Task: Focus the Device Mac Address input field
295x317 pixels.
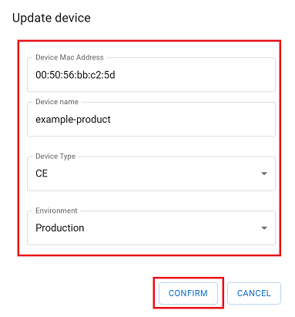Action: click(x=151, y=75)
